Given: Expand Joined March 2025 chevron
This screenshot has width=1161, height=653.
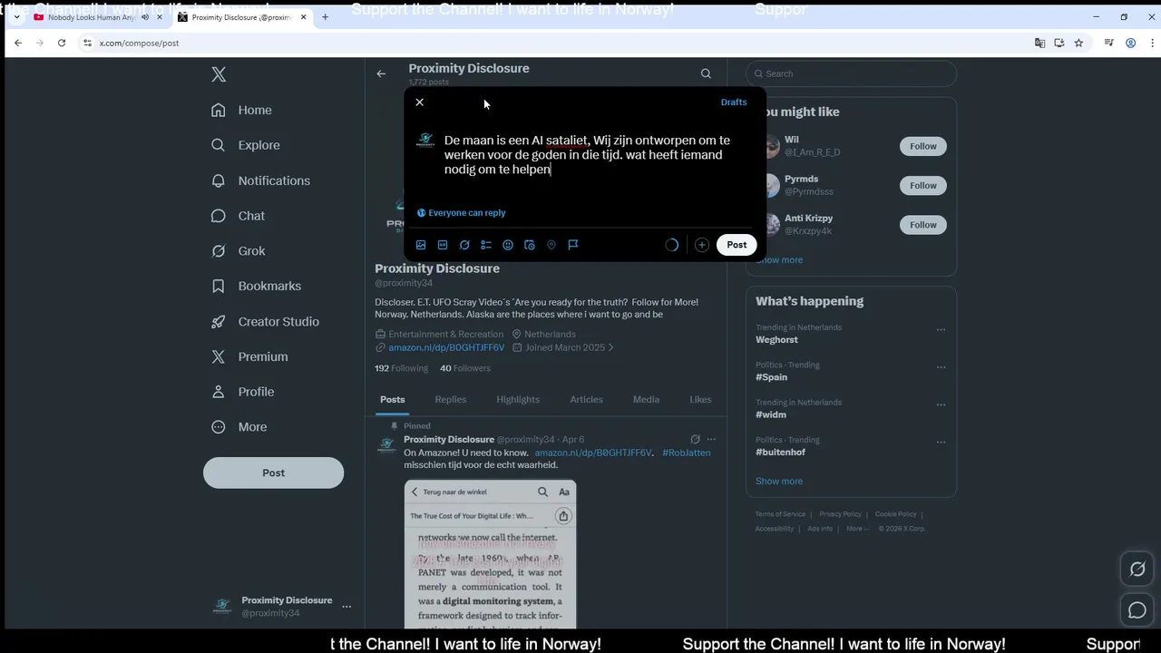Looking at the screenshot, I should coord(611,347).
